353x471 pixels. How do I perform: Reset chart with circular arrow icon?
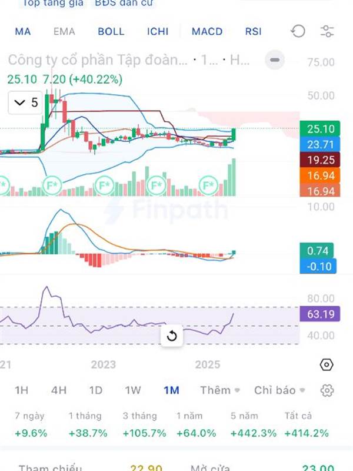[298, 31]
